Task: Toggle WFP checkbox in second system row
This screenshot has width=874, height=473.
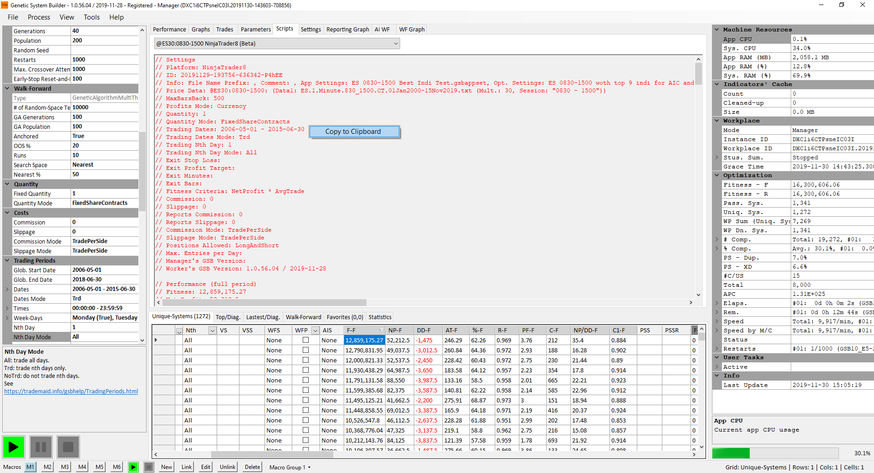Action: pyautogui.click(x=305, y=350)
